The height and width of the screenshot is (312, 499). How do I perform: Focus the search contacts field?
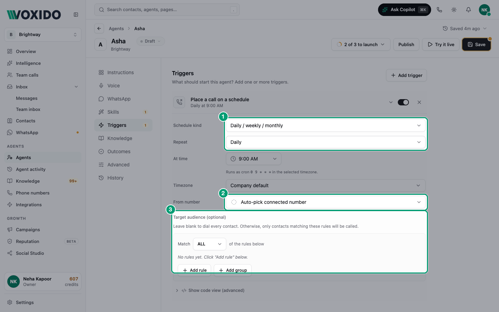(x=167, y=10)
